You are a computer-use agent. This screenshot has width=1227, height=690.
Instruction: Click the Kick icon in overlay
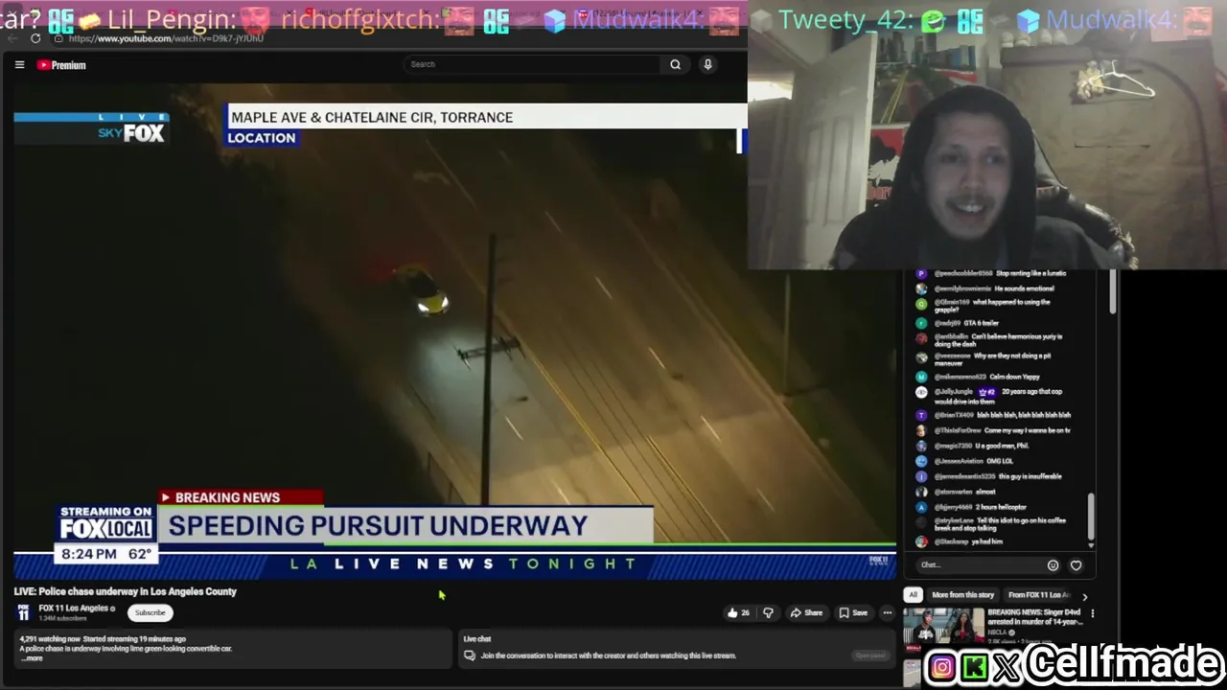click(975, 667)
